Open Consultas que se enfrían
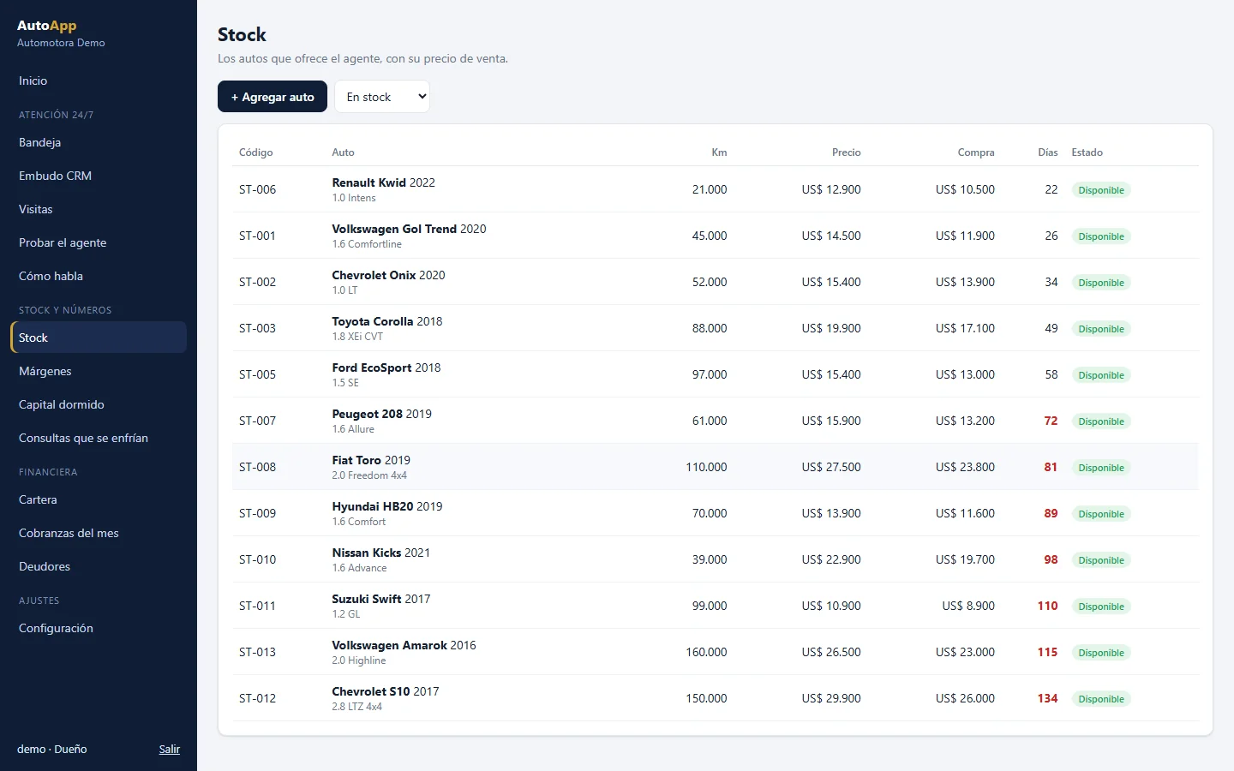 (99, 438)
